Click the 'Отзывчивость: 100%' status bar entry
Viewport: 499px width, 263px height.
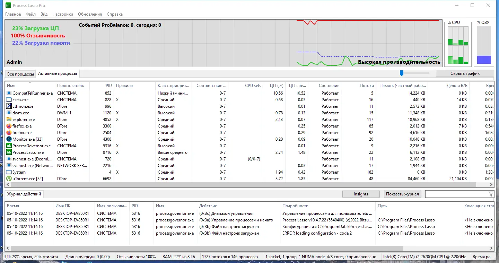coord(136,257)
